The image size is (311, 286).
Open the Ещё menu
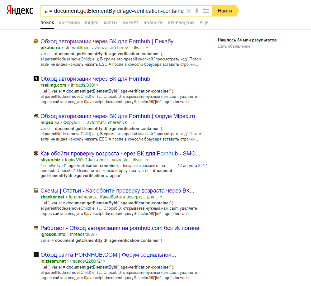[204, 23]
